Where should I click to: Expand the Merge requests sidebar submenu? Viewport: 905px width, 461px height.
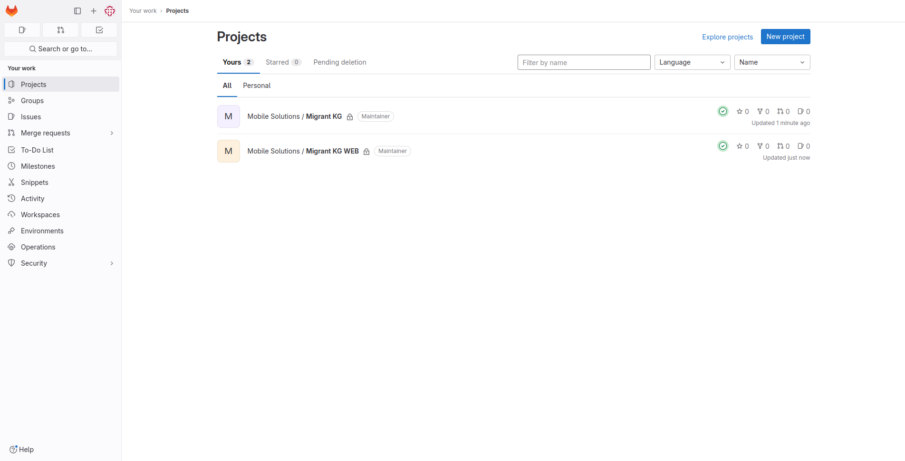(x=112, y=133)
